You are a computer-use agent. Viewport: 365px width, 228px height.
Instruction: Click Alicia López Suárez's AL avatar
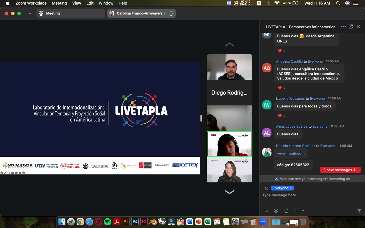(267, 133)
